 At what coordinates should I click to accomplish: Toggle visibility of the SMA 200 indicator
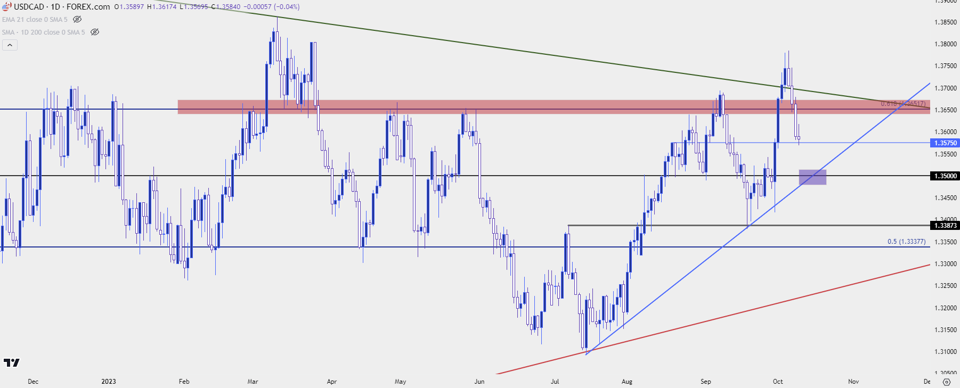tap(95, 32)
